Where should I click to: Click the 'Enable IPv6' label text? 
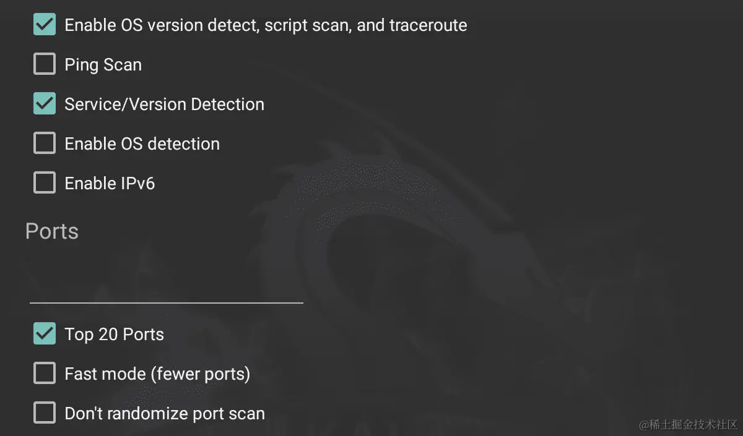tap(110, 184)
